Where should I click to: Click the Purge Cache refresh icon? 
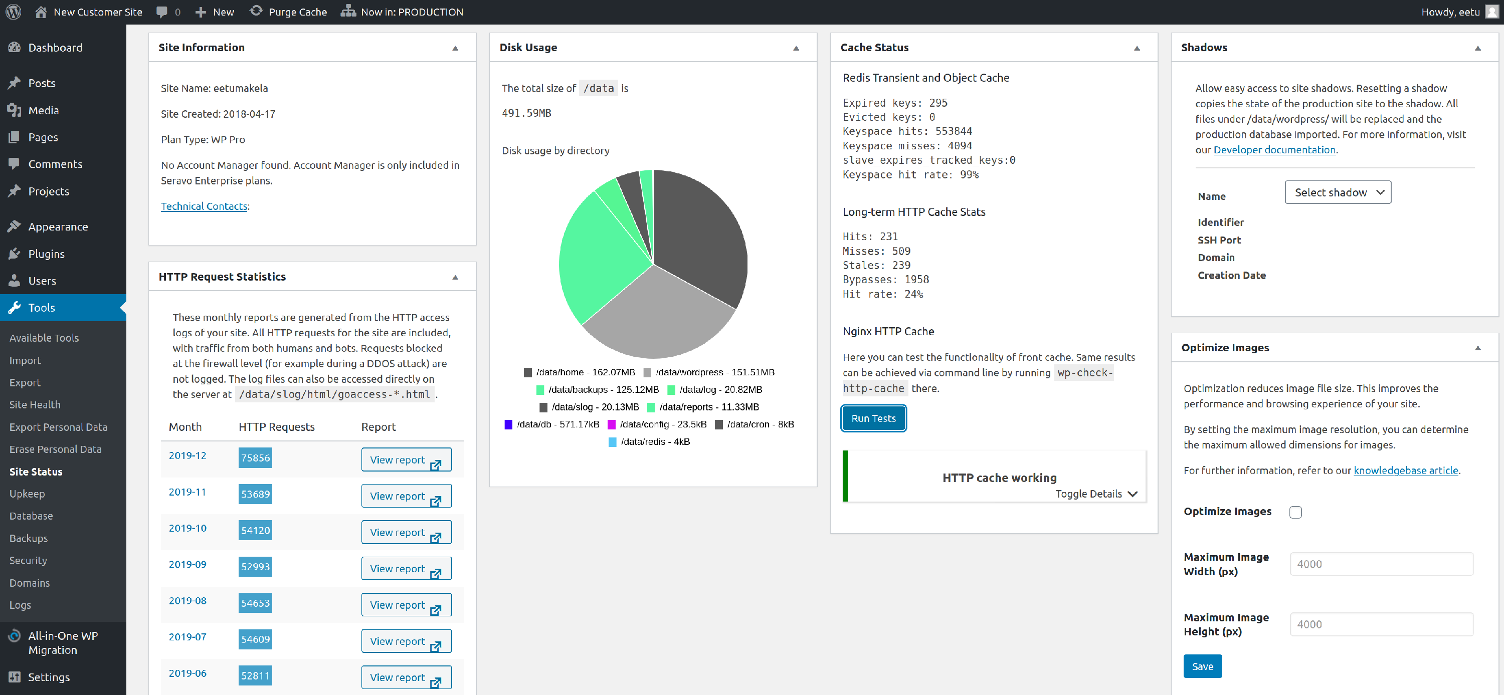[x=256, y=11]
